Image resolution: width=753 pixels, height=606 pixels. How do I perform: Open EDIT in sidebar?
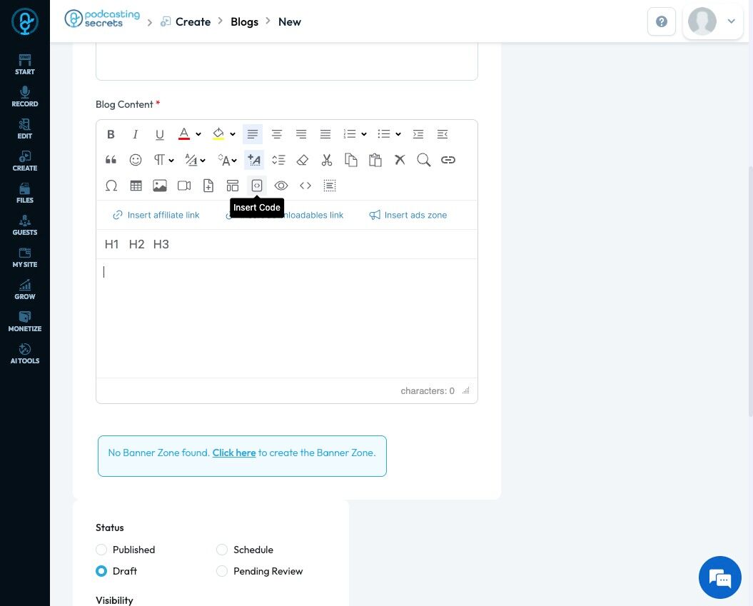[24, 128]
